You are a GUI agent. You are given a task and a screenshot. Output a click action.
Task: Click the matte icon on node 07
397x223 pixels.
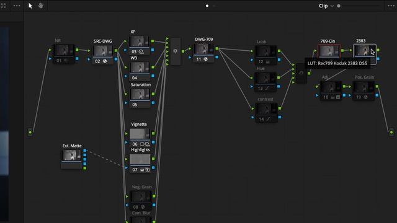click(x=148, y=170)
